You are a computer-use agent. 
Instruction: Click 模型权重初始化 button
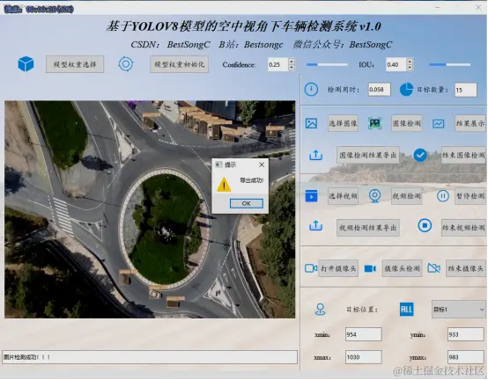pyautogui.click(x=180, y=64)
